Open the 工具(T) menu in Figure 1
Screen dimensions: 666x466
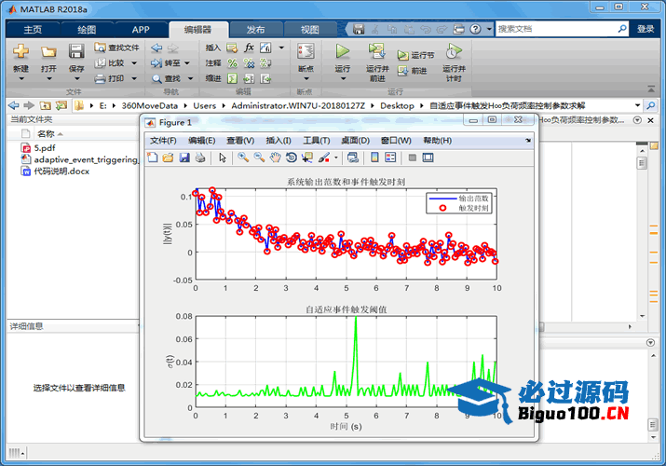pos(317,141)
